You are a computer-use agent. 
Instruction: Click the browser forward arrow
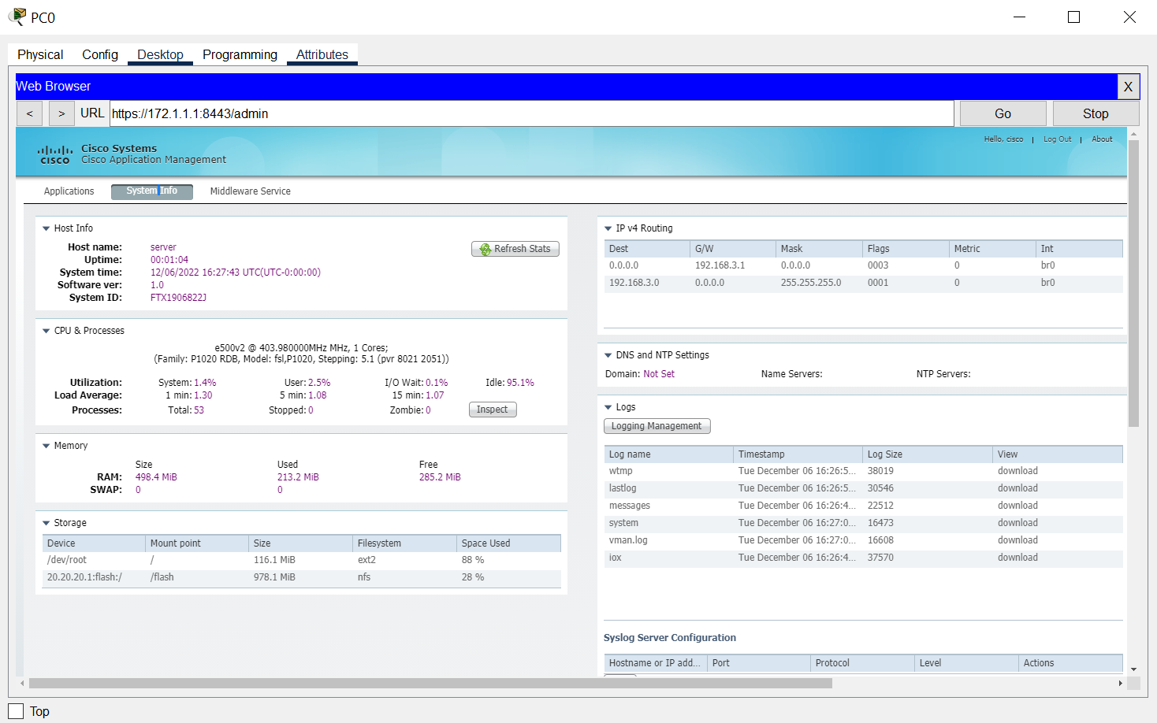coord(61,113)
